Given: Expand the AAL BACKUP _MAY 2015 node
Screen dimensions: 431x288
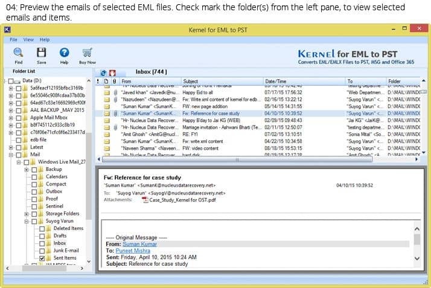Looking at the screenshot, I should tap(11, 110).
